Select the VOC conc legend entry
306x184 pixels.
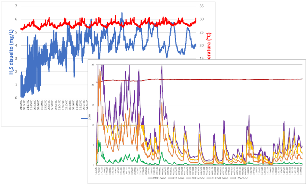tap(157, 178)
